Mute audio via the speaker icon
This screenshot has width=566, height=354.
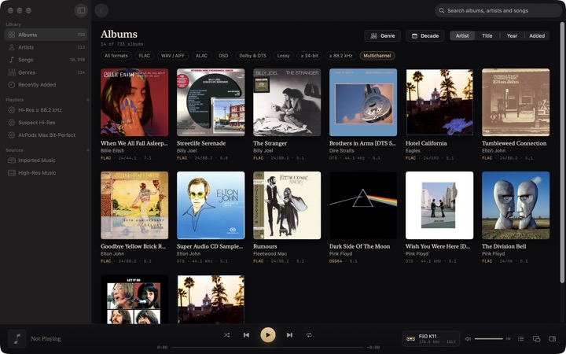[468, 339]
